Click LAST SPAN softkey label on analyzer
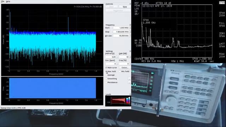The height and width of the screenshot is (127, 226). click(222, 45)
